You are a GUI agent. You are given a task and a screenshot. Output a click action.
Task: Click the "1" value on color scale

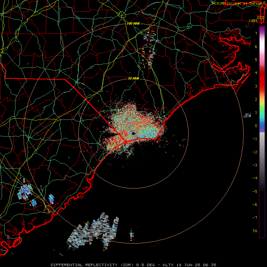256,112
